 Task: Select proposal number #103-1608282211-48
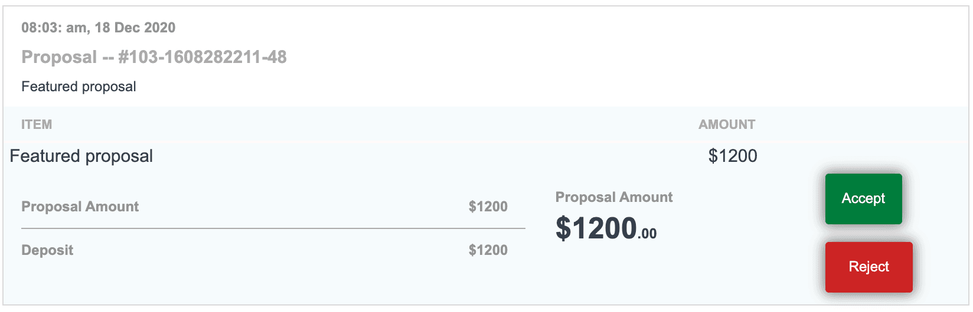coord(203,57)
